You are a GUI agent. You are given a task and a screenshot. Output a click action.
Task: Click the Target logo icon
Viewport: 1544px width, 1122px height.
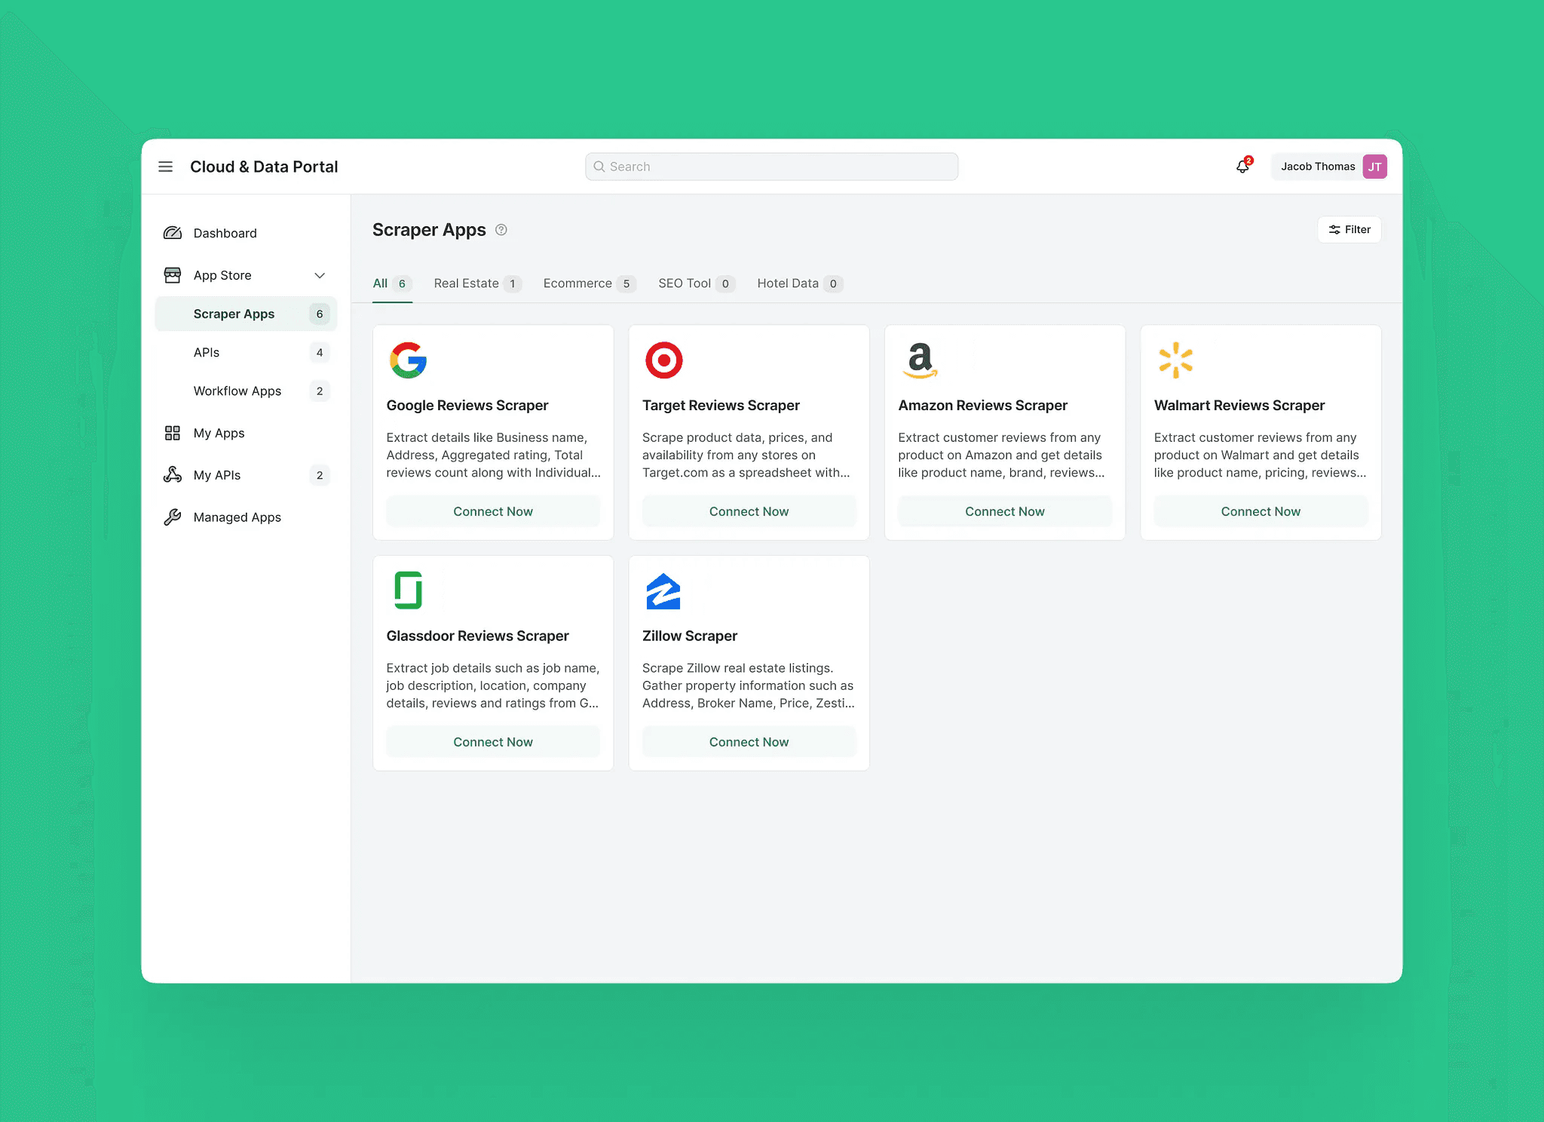[x=663, y=360]
